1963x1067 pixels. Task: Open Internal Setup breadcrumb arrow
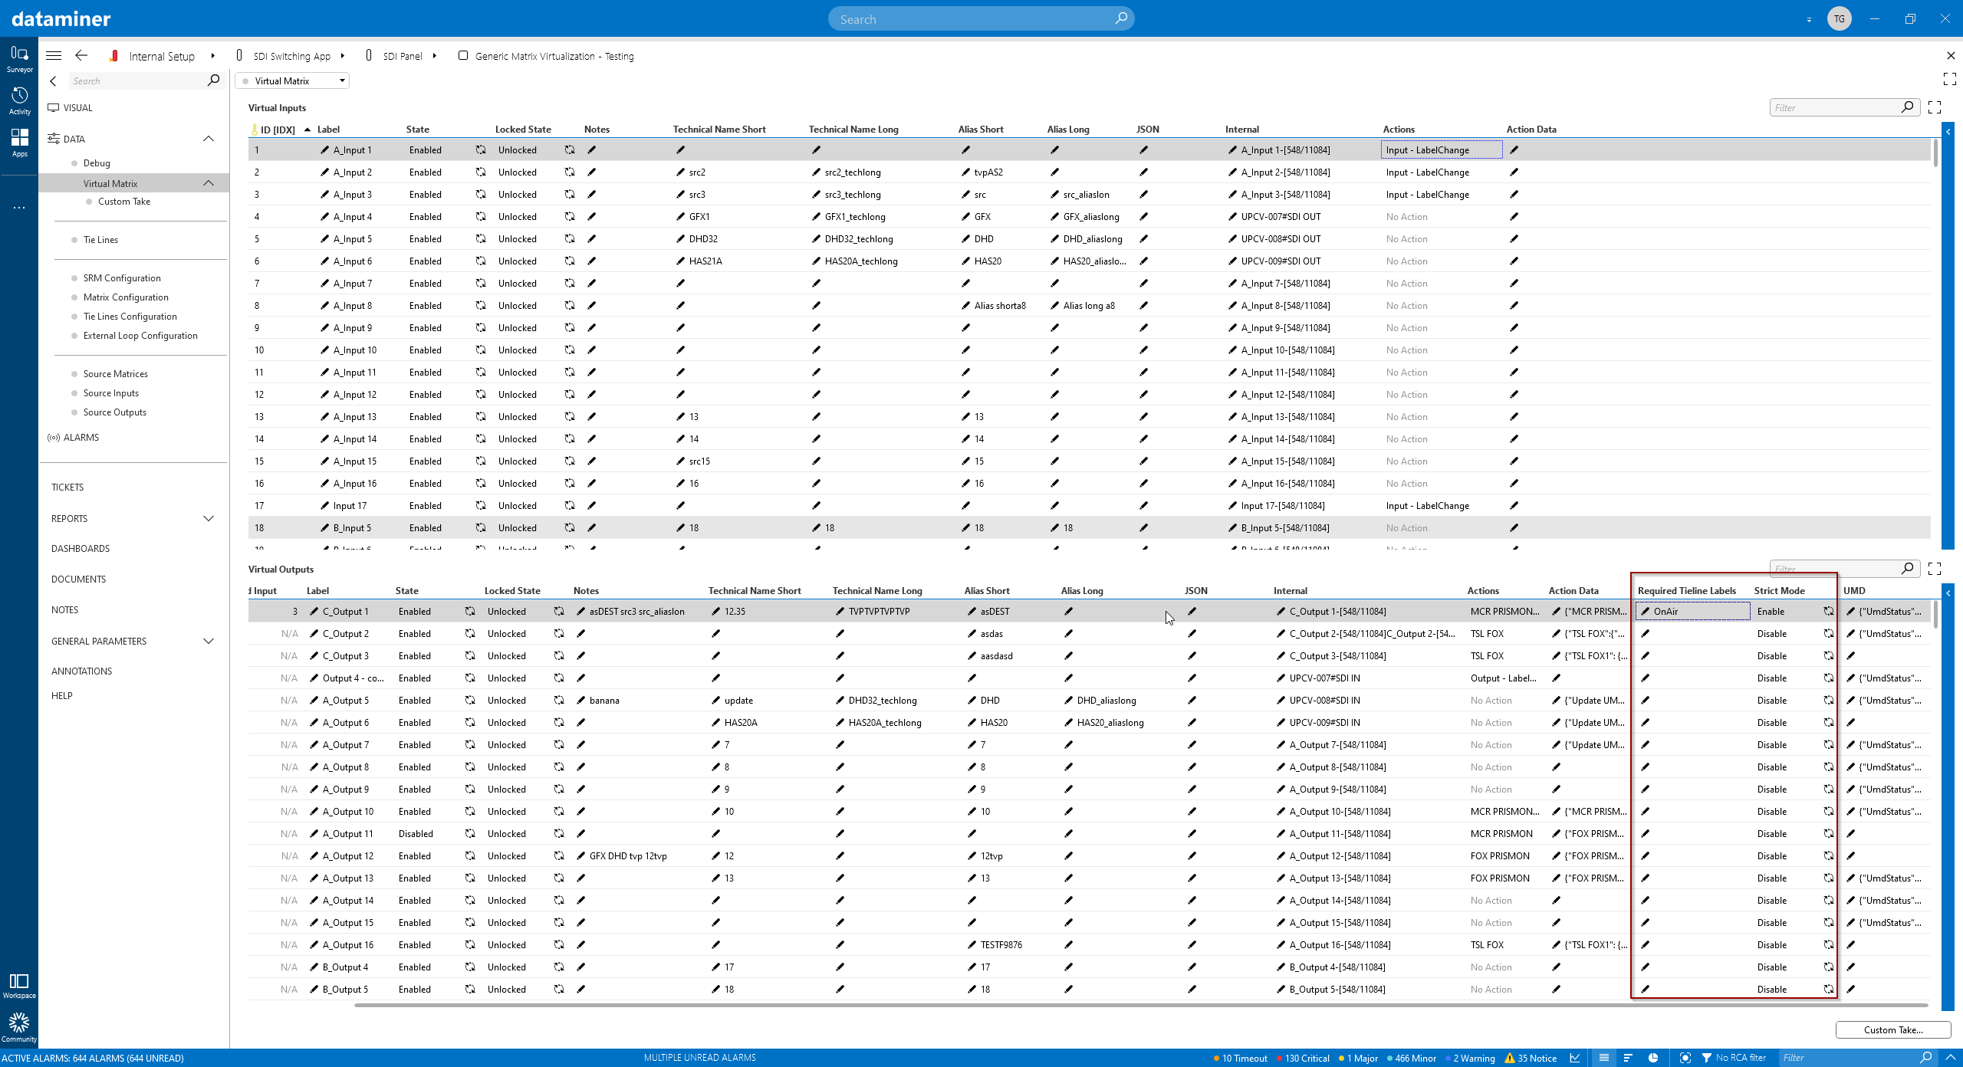pos(213,56)
